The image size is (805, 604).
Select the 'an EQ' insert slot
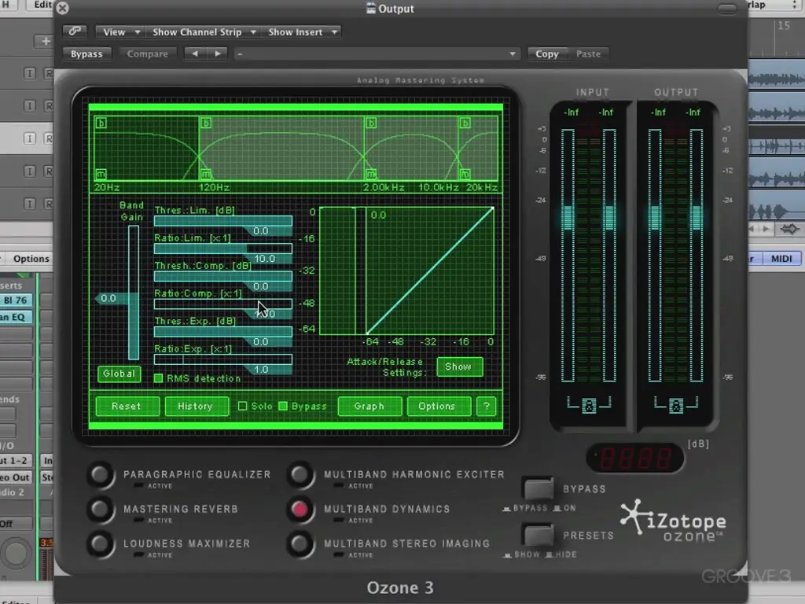click(16, 317)
